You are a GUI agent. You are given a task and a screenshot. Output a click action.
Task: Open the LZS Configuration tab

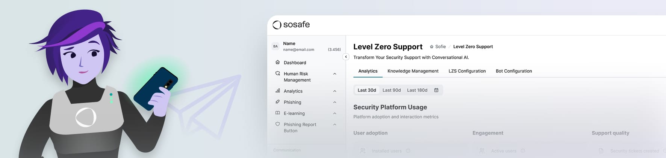(467, 71)
